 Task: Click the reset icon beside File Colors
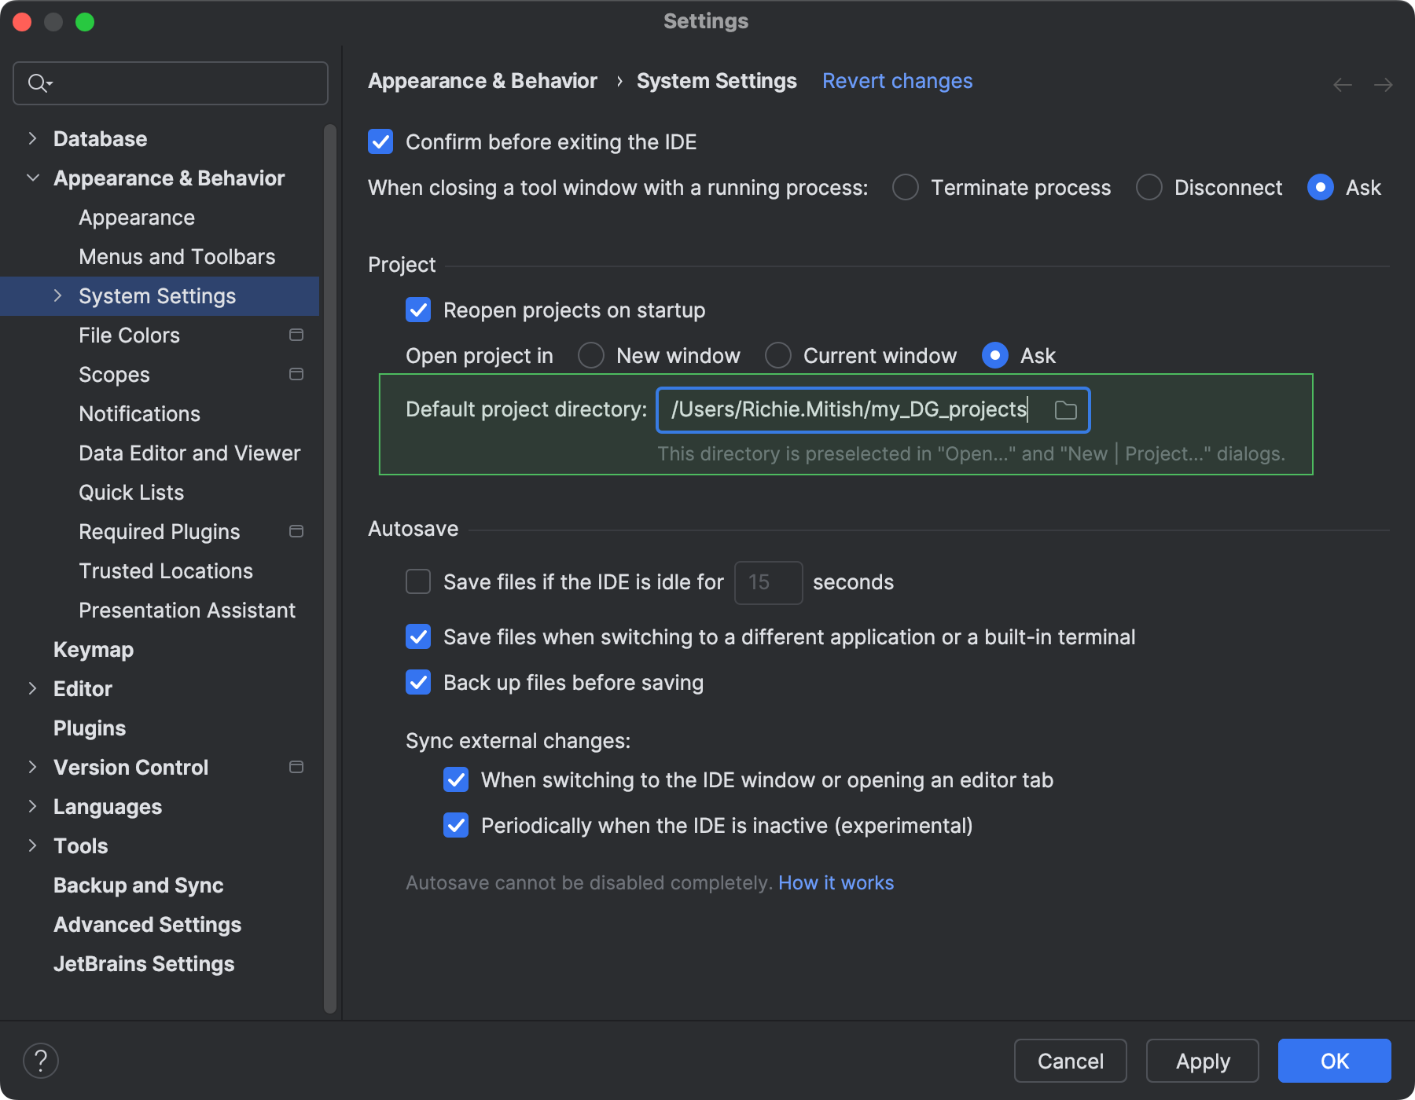click(296, 335)
